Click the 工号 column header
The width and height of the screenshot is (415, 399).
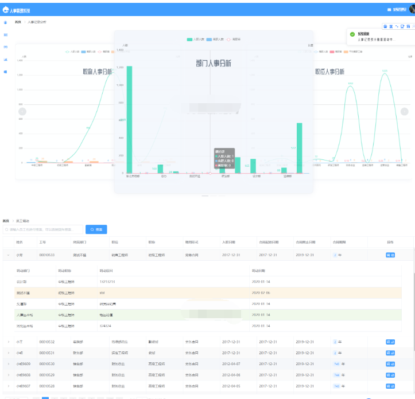point(42,242)
